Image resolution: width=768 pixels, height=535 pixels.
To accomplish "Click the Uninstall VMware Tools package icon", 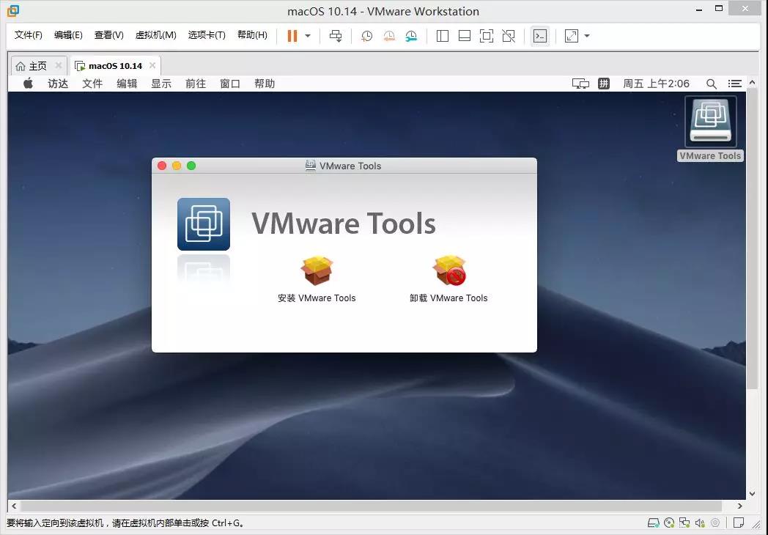I will click(448, 270).
